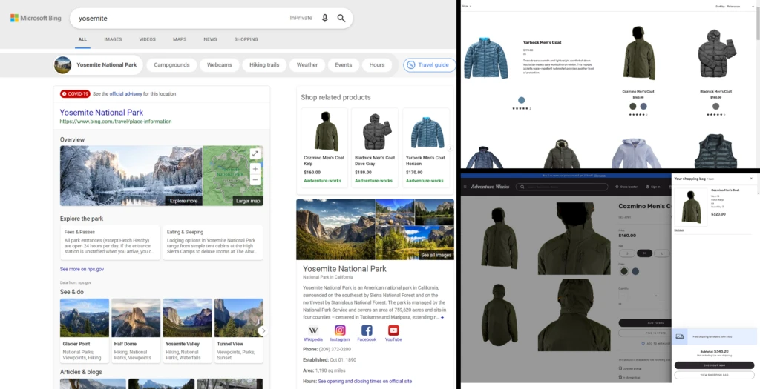Screen dimensions: 760x389
Task: Expand the Filter dropdown
Action: coord(467,6)
